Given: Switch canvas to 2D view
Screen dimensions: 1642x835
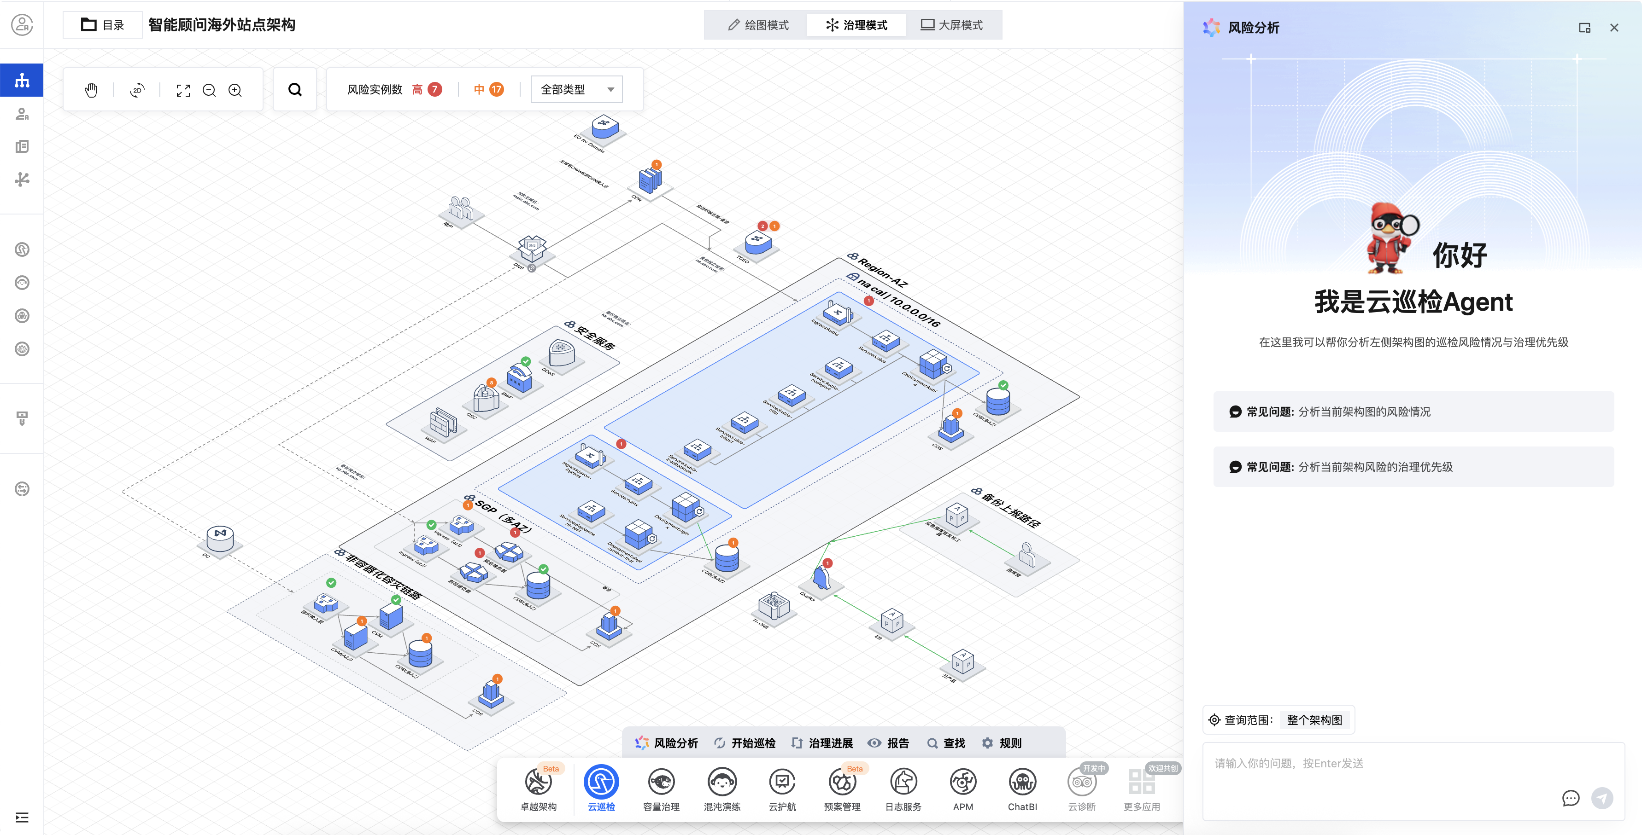Looking at the screenshot, I should pos(137,90).
